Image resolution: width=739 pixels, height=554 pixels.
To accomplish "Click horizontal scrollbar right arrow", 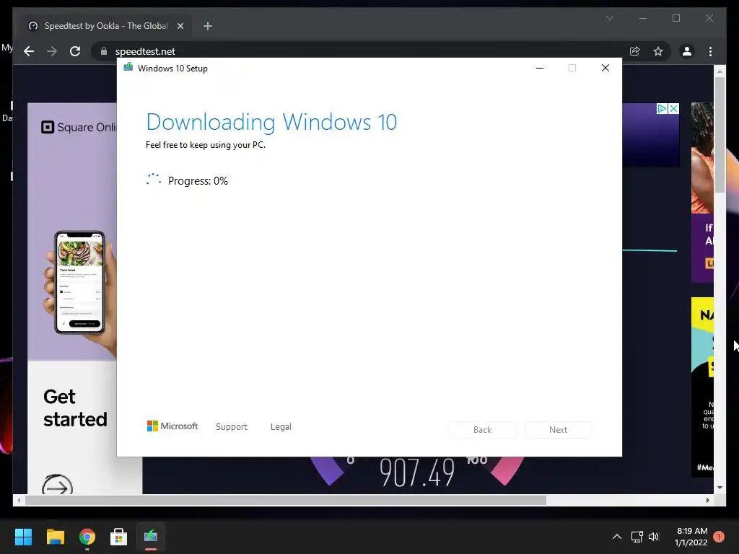I will (708, 501).
